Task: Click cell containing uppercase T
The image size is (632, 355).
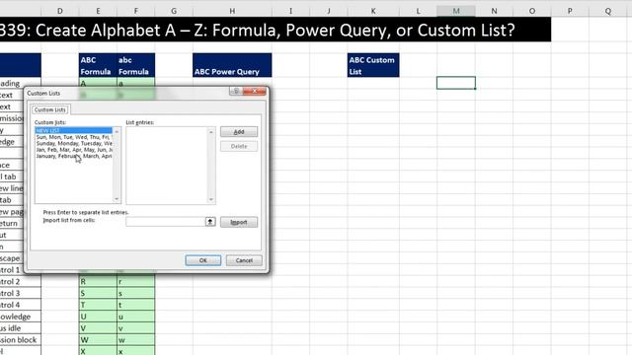Action: pyautogui.click(x=98, y=305)
